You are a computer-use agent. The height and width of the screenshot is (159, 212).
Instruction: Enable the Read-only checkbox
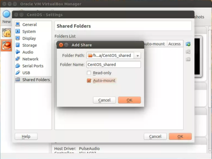tap(89, 73)
